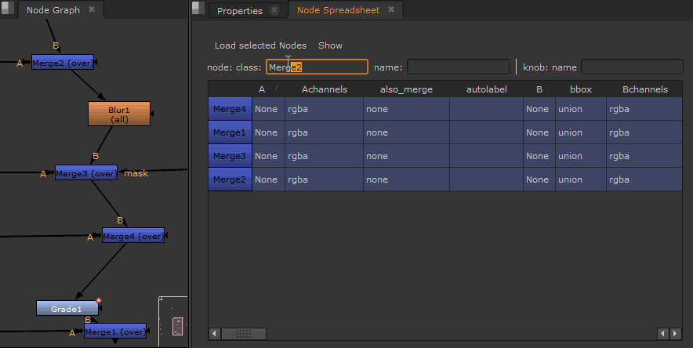Close the Node Graph tab
The width and height of the screenshot is (693, 348).
92,10
